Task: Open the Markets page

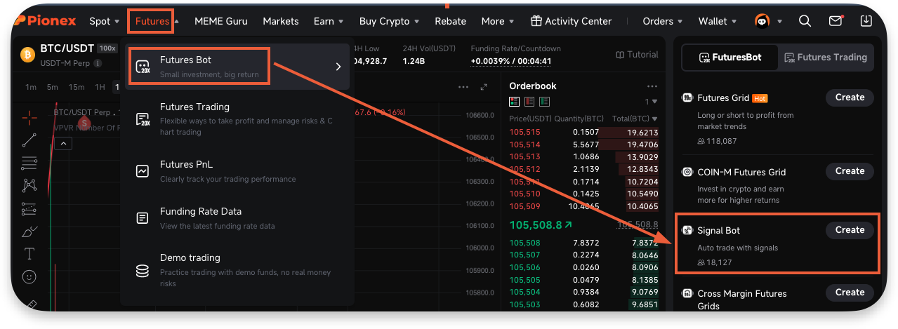Action: 281,21
